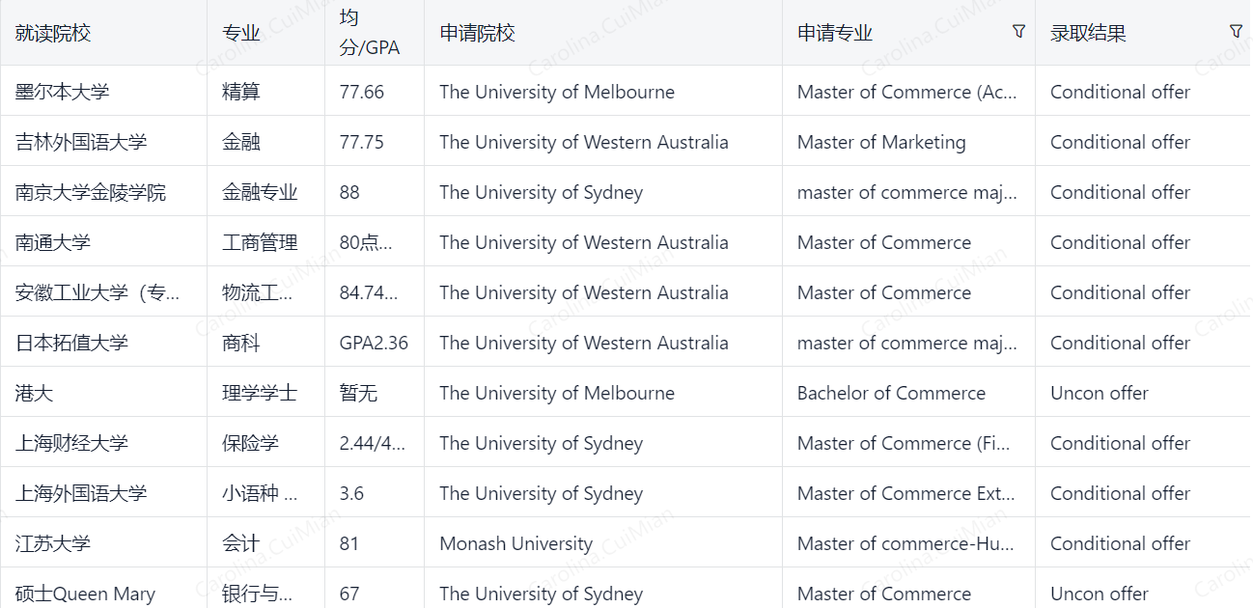Select the 申请院校 column header

(x=477, y=33)
